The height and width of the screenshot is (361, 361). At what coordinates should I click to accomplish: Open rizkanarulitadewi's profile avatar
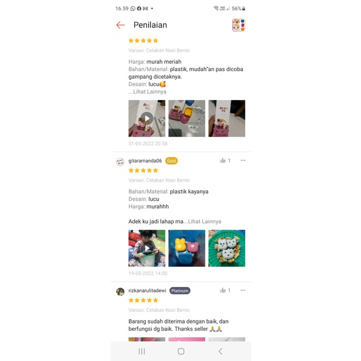(x=120, y=292)
